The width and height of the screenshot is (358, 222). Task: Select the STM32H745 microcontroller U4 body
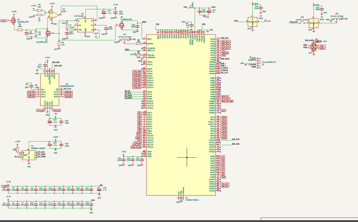point(181,115)
